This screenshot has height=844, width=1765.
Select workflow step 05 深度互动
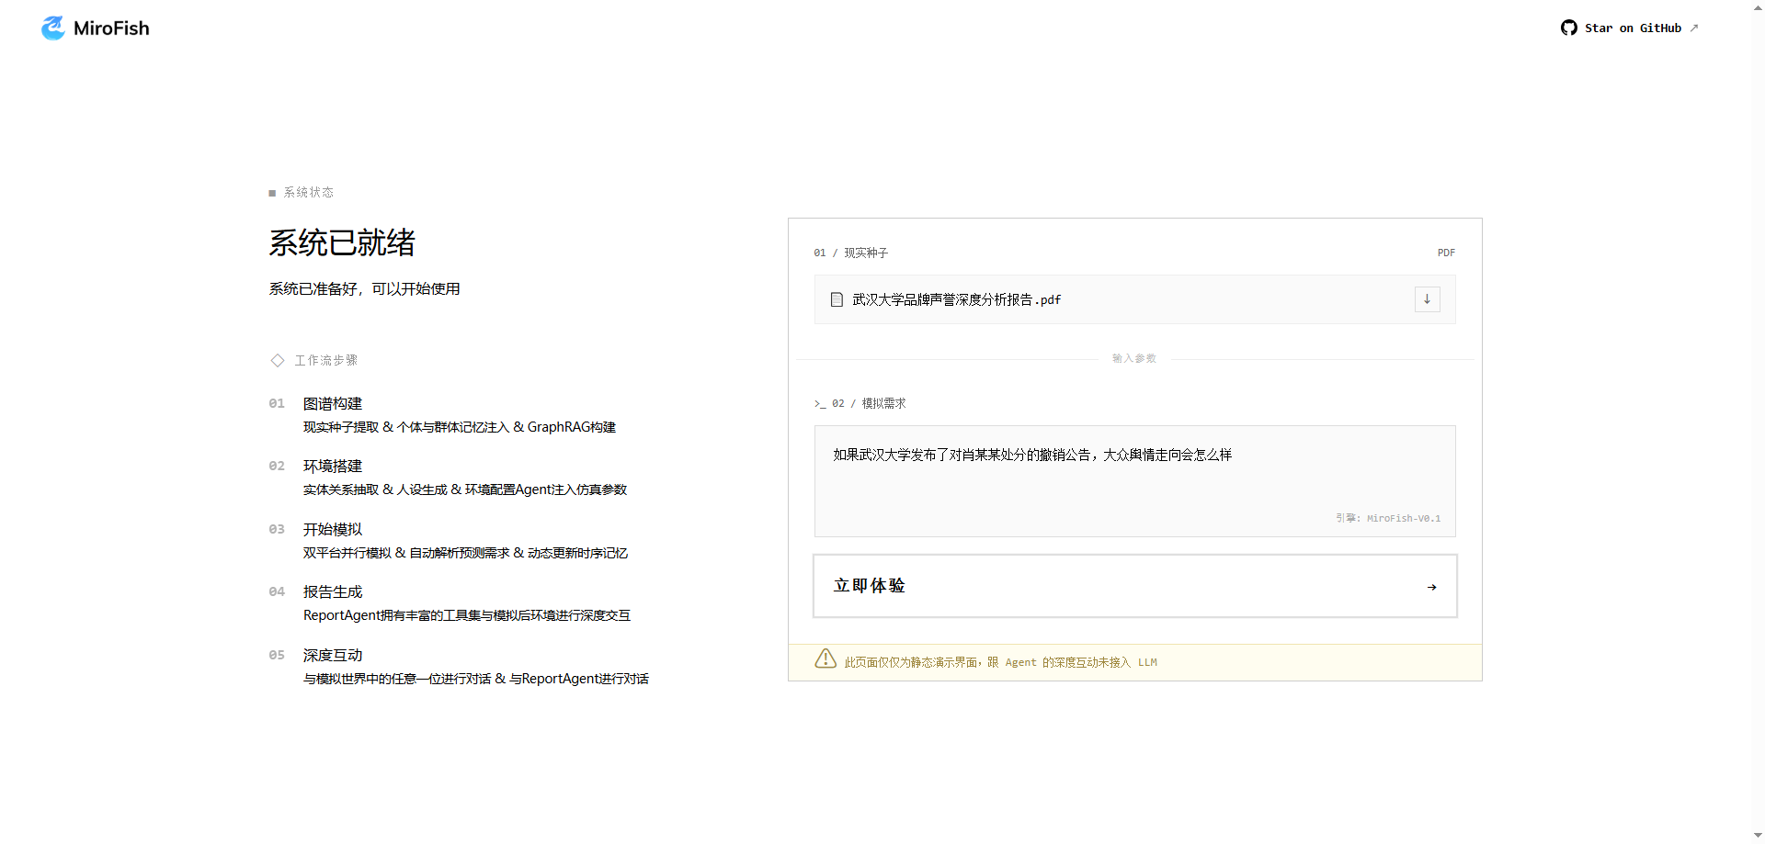(333, 656)
